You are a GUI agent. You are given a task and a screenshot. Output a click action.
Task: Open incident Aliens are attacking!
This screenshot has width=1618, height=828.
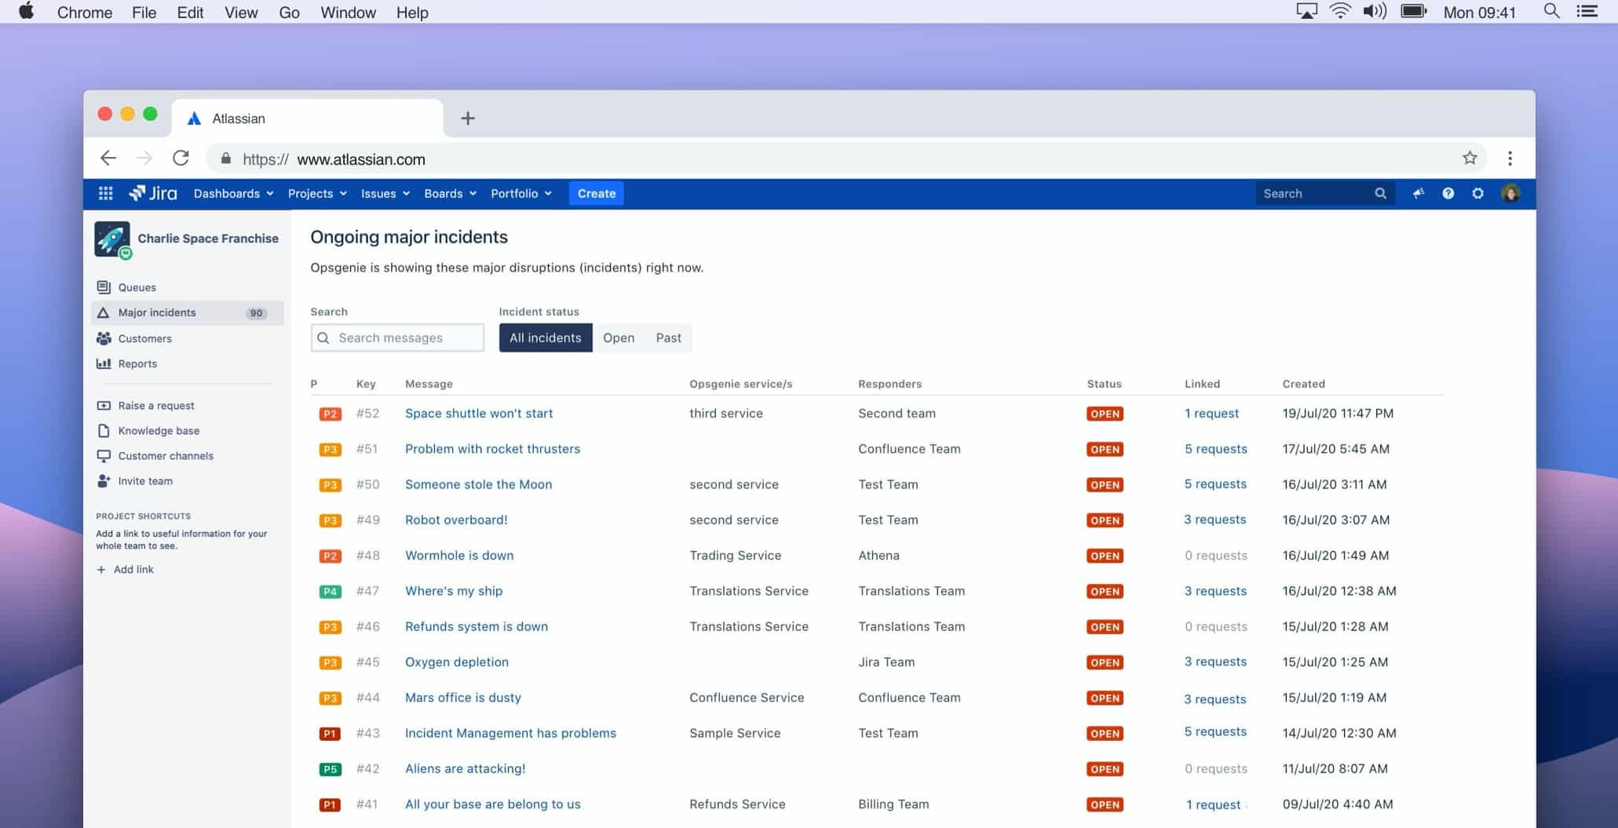coord(465,769)
